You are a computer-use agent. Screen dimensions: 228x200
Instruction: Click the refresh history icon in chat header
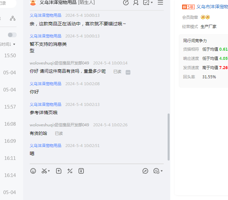[126, 2]
